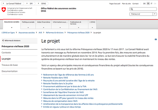Click the Office fédéral des assurances sociales title
Viewport: 158px width, 110px height.
coord(58,8)
